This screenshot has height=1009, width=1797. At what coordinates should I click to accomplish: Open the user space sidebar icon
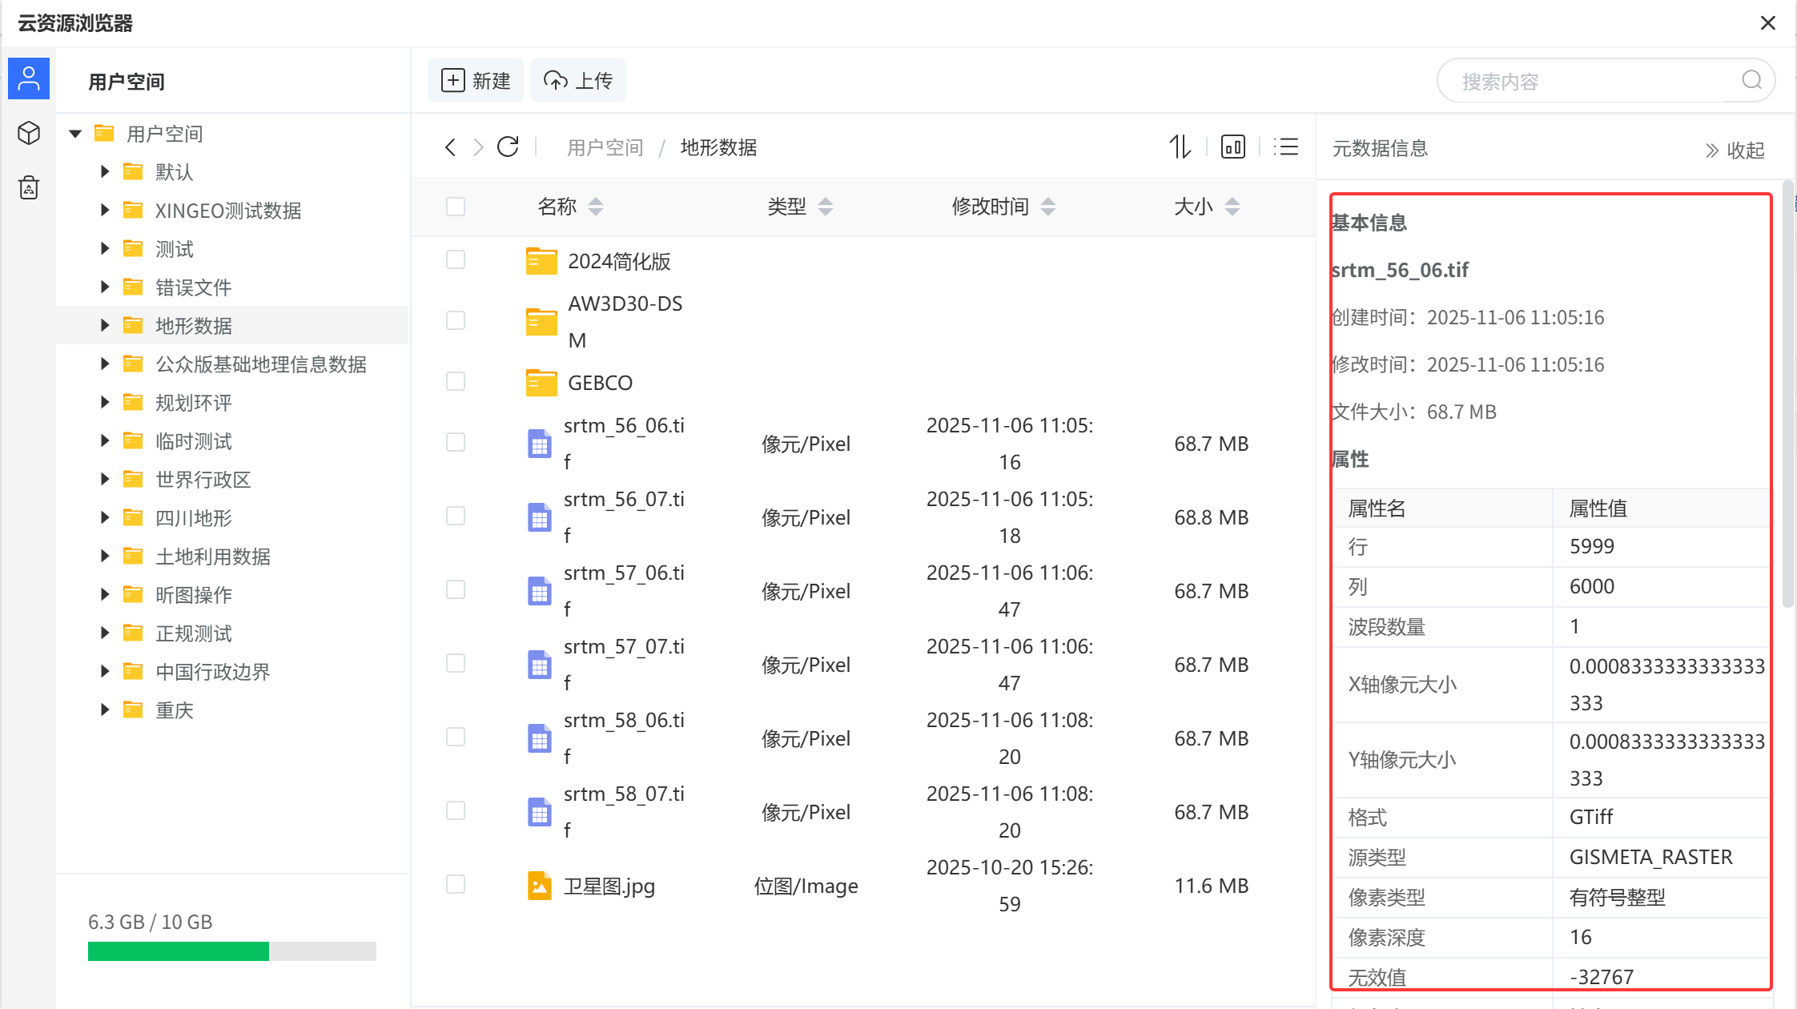[29, 78]
